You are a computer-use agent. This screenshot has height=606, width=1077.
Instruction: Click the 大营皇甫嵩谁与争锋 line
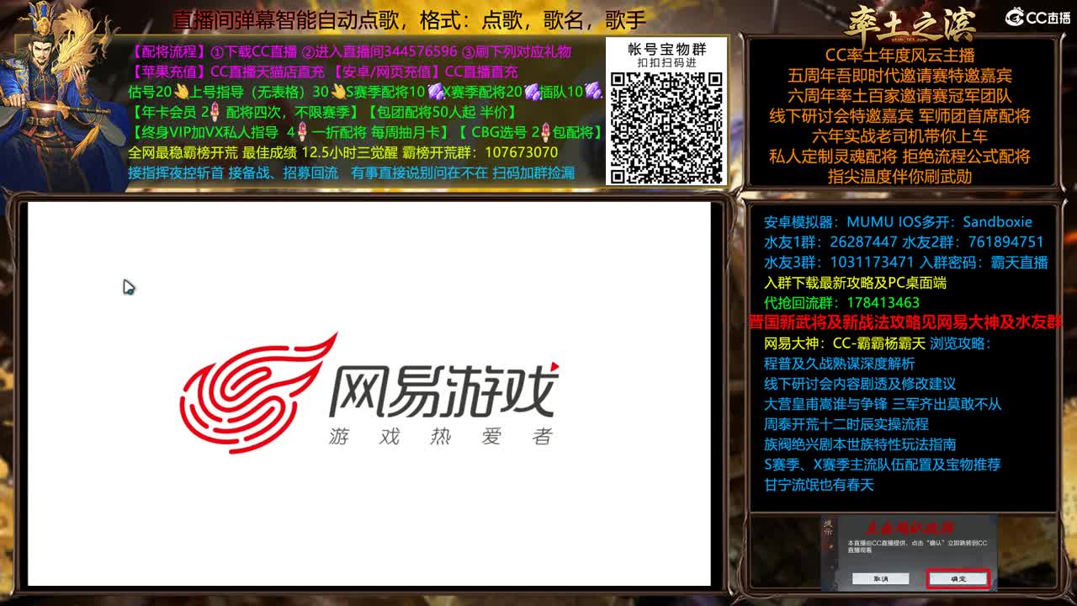click(883, 404)
